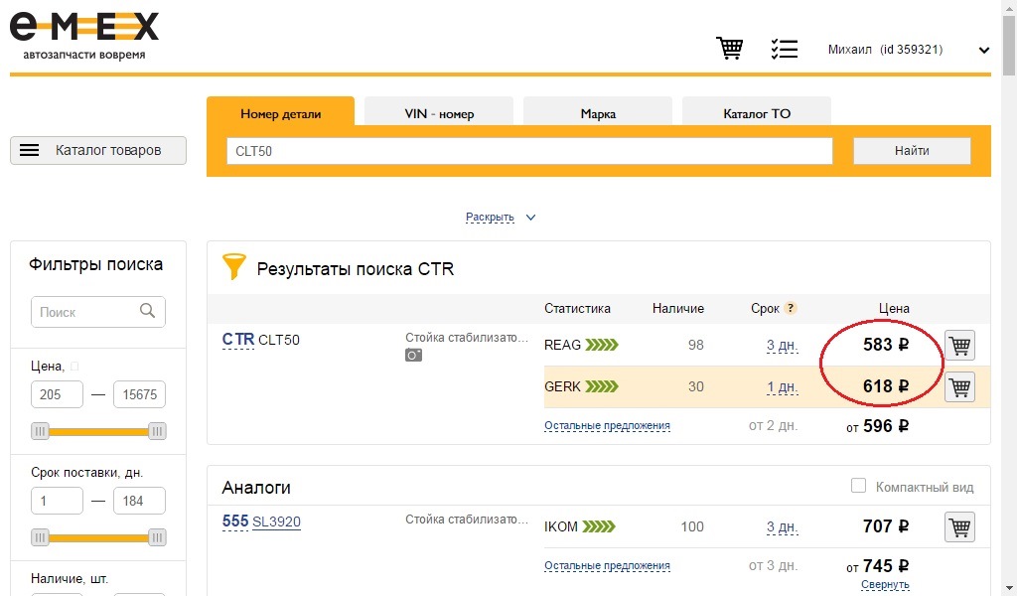This screenshot has width=1017, height=596.
Task: View photo of CTR CLT50 part
Action: point(413,355)
